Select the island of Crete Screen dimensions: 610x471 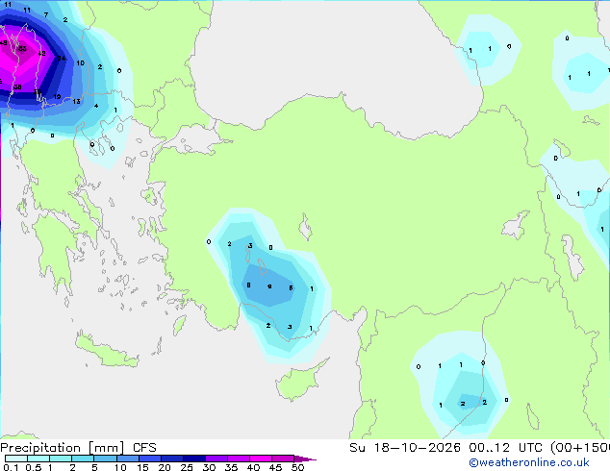[107, 350]
